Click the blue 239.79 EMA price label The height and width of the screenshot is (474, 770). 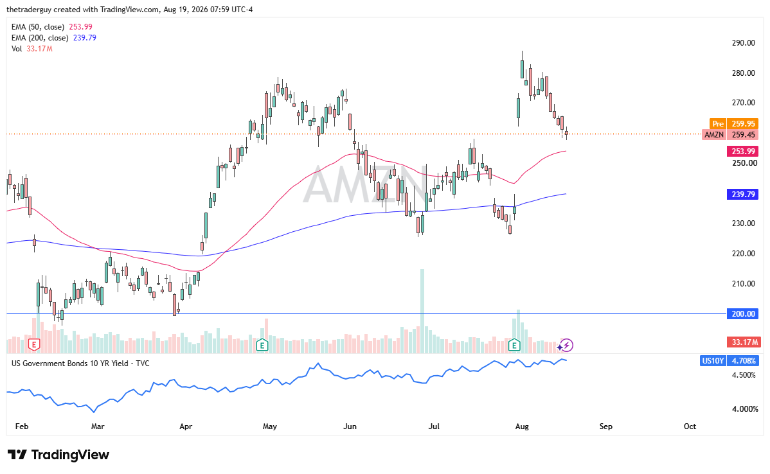742,195
